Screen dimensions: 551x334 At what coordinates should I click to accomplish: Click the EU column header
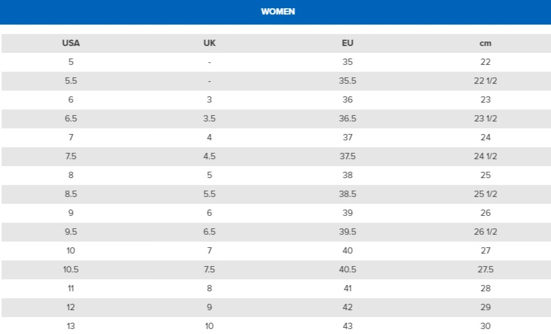click(347, 43)
